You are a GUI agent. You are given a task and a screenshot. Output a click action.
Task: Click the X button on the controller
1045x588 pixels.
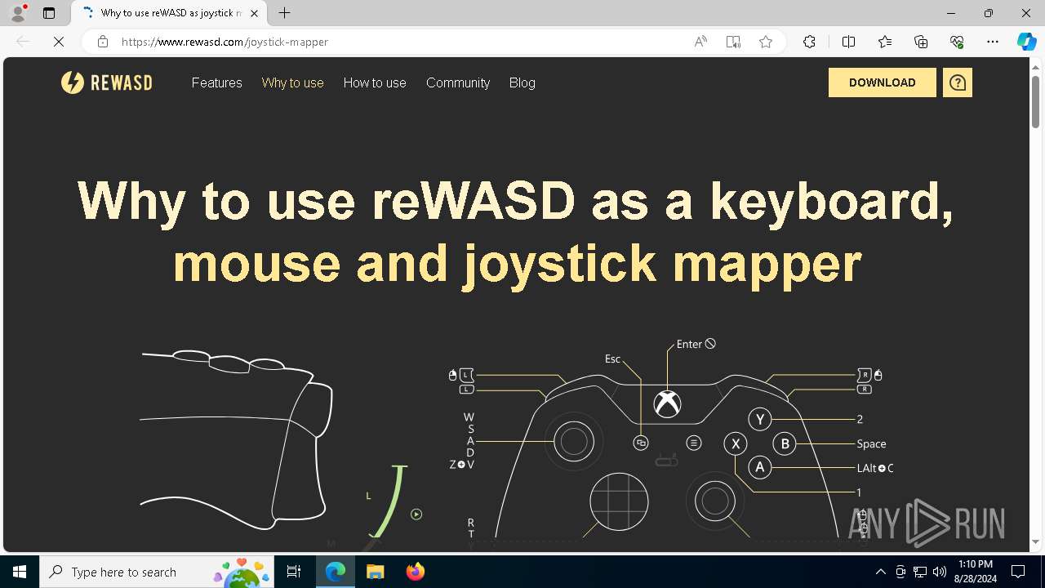(x=736, y=444)
